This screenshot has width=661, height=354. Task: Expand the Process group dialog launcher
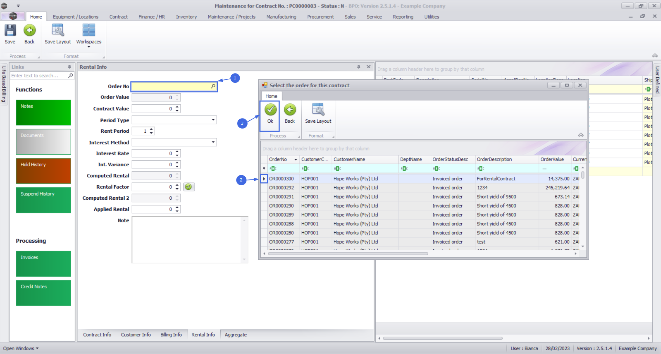(x=39, y=57)
